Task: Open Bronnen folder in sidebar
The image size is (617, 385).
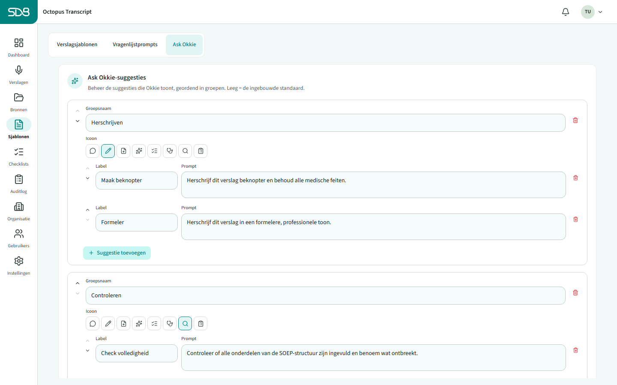Action: (x=18, y=102)
